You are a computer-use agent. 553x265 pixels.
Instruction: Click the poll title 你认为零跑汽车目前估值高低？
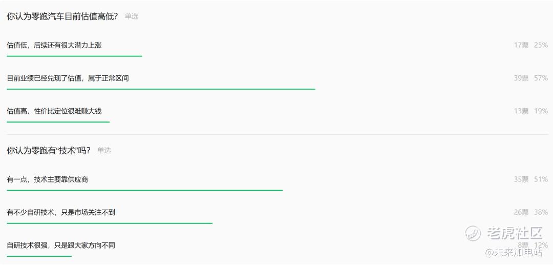coord(62,16)
